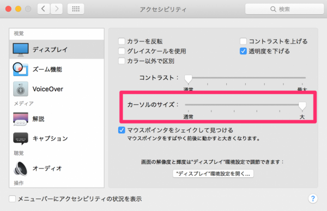The height and width of the screenshot is (211, 327).
Task: Disable マウスポインタをシェイクして見つける checkbox
Action: tap(122, 130)
